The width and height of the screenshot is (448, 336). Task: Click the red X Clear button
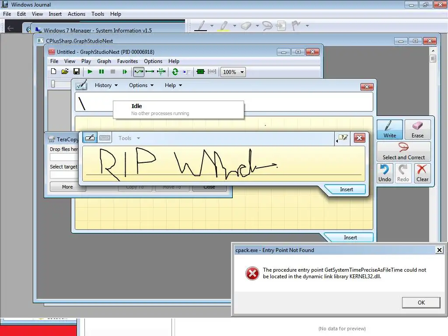[422, 173]
